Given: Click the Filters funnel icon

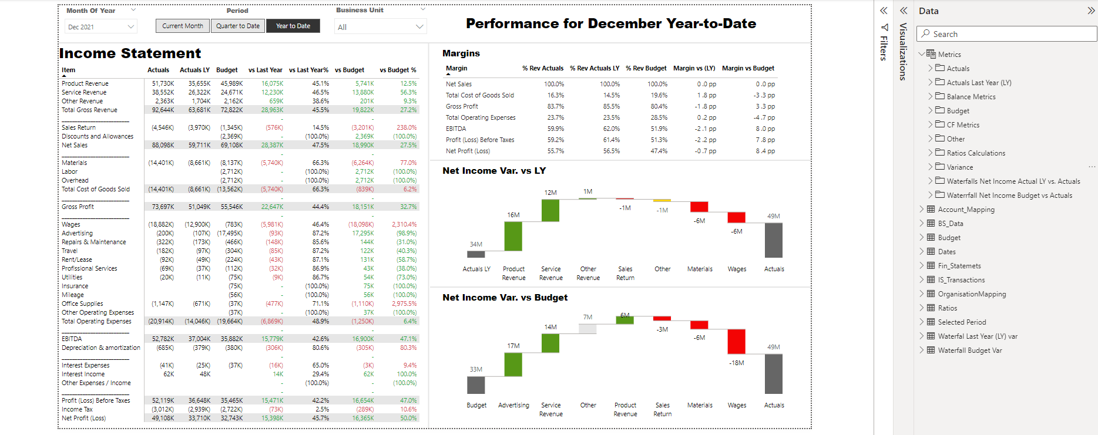Looking at the screenshot, I should [x=884, y=28].
